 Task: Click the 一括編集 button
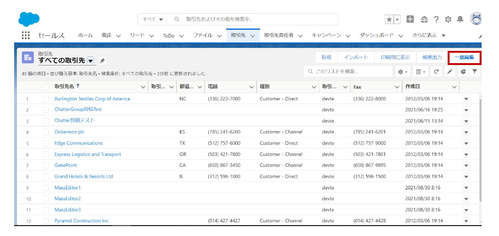click(464, 57)
